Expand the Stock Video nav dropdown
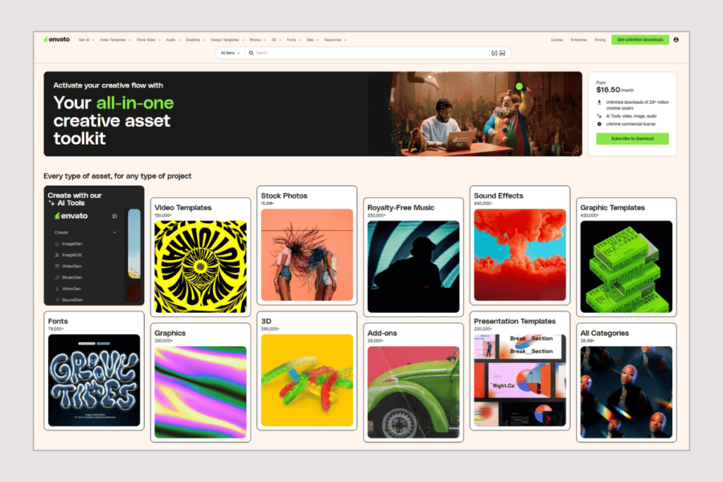Screen dimensions: 723x482 click(148, 40)
